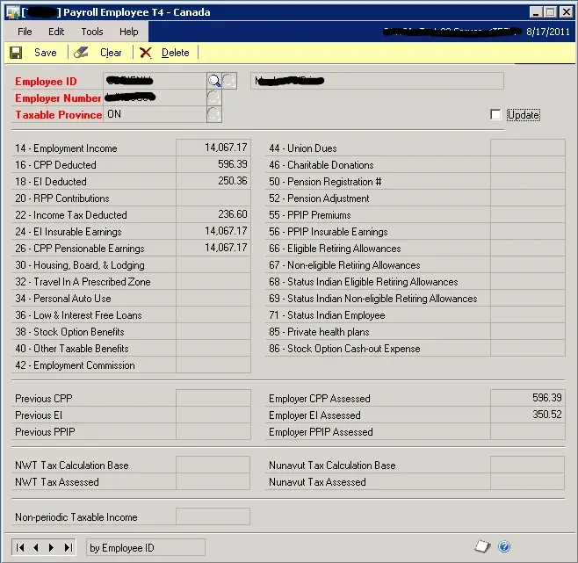Image resolution: width=578 pixels, height=563 pixels.
Task: Click the Save button
Action: click(x=34, y=53)
